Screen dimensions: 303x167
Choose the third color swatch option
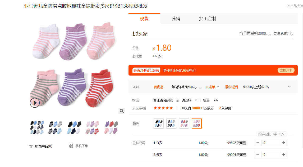point(184,124)
